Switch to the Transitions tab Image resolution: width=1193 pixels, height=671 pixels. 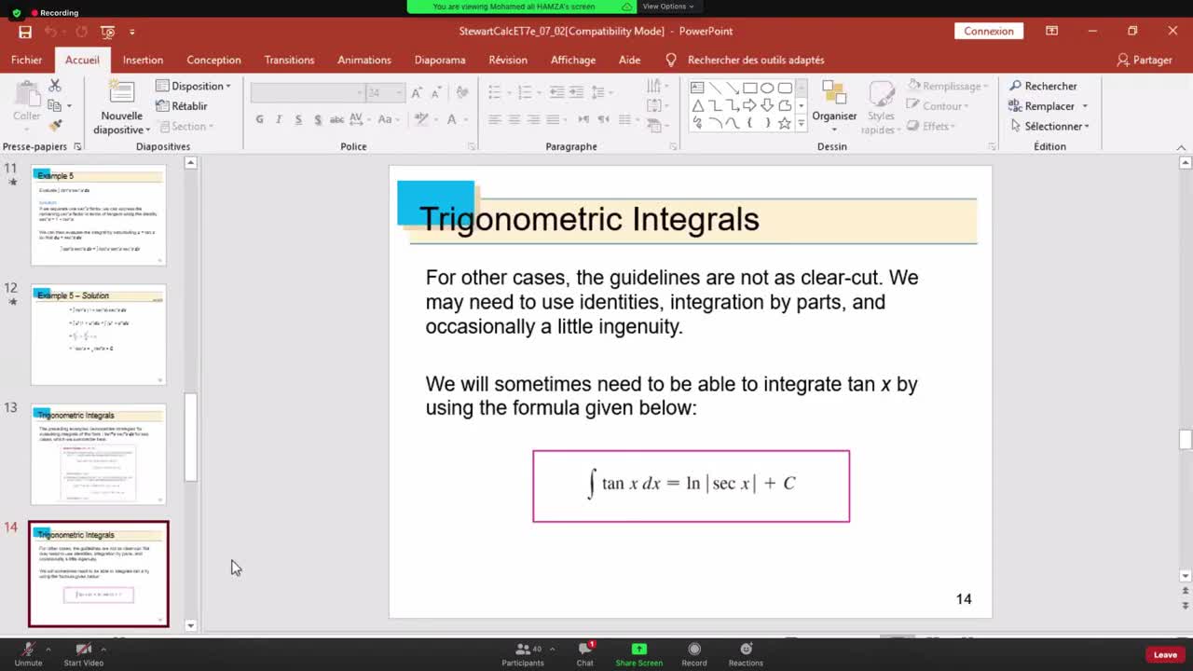pos(289,60)
